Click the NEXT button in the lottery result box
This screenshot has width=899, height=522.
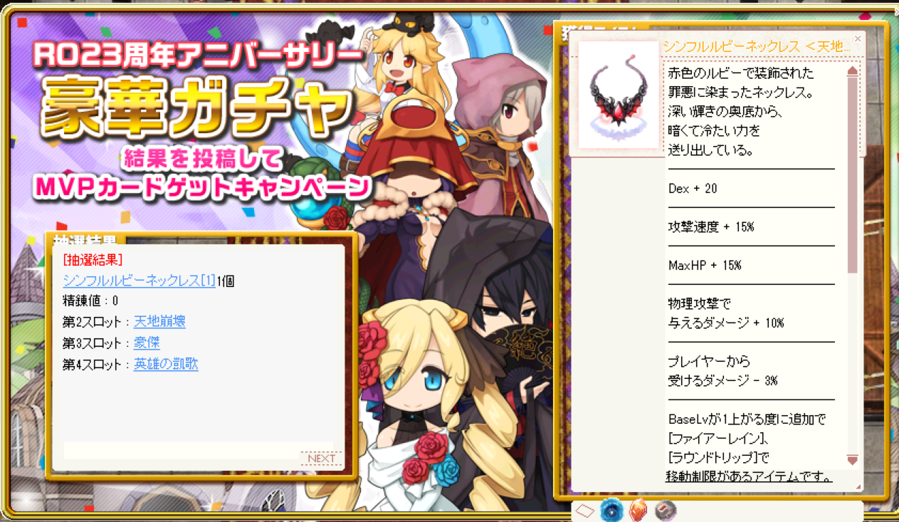[x=321, y=458]
